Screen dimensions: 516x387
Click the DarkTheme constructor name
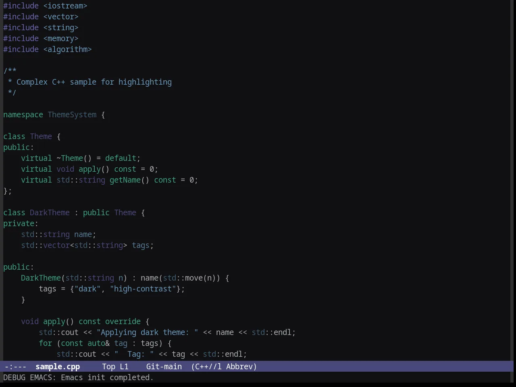(41, 278)
